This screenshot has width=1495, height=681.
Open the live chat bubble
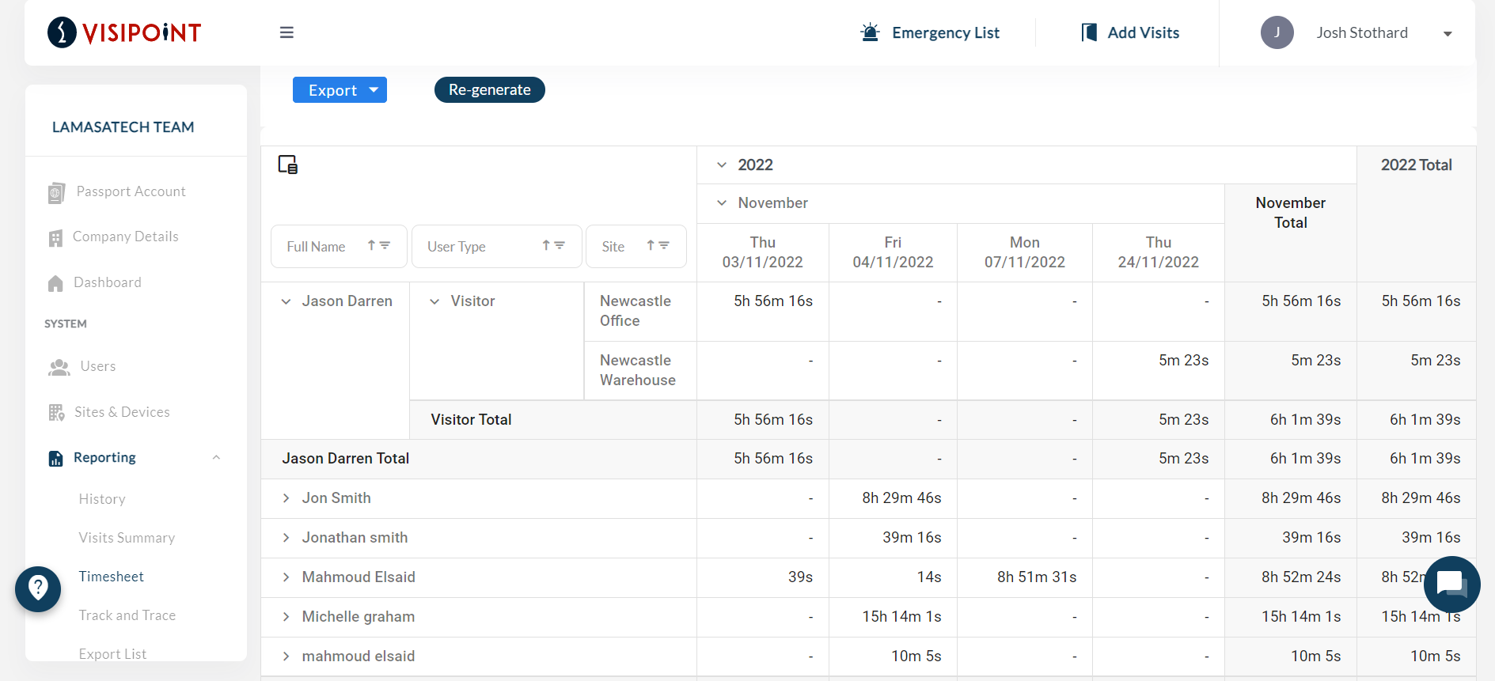point(1451,585)
